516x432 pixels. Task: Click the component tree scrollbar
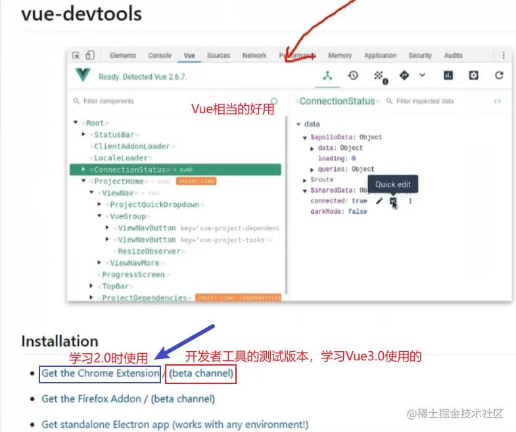point(287,204)
